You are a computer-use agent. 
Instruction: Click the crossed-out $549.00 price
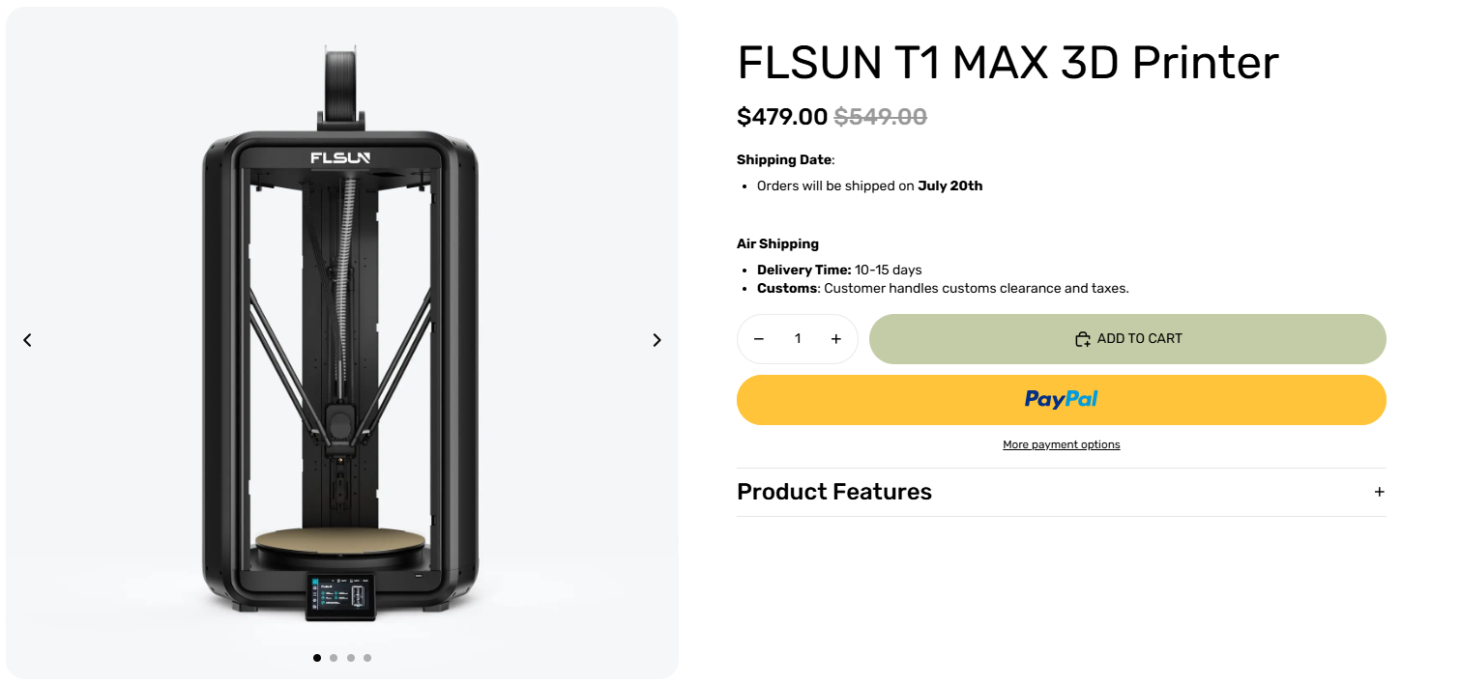tap(880, 117)
